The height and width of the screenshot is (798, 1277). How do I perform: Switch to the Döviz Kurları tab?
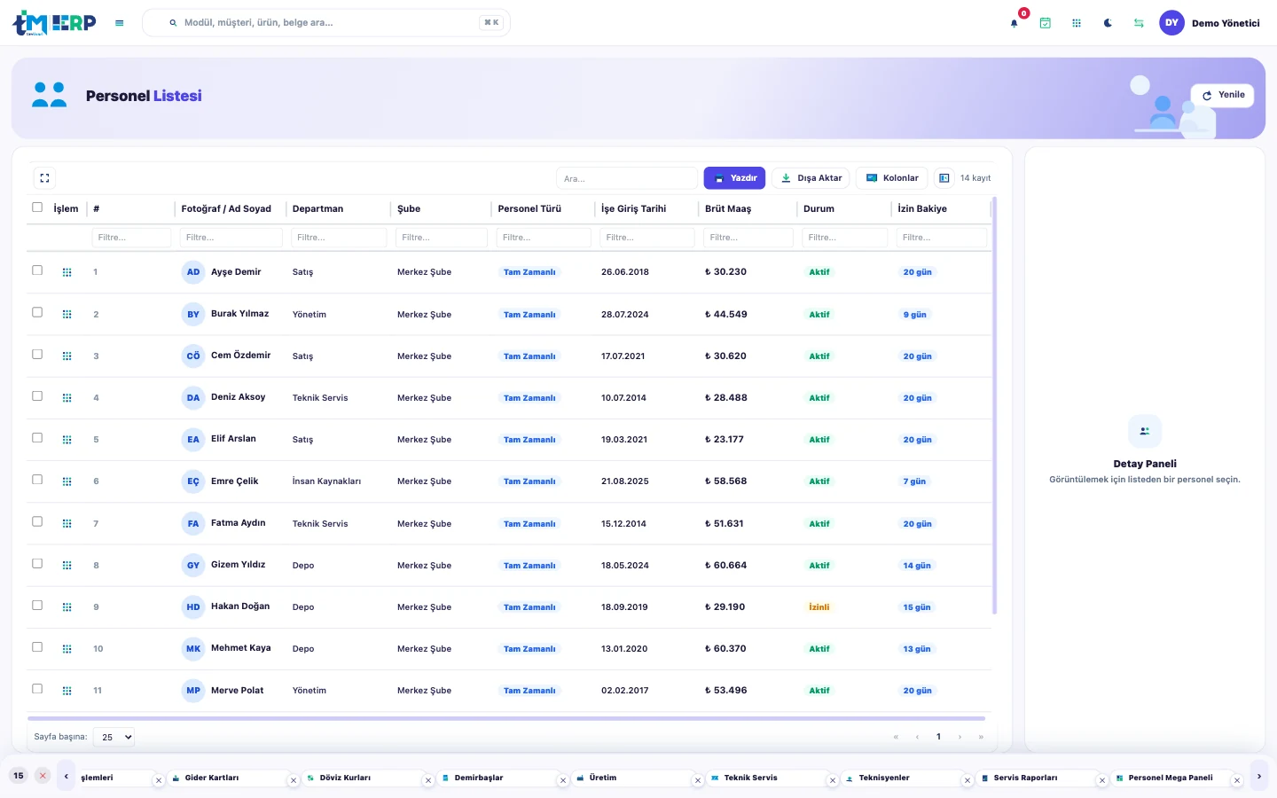(346, 778)
